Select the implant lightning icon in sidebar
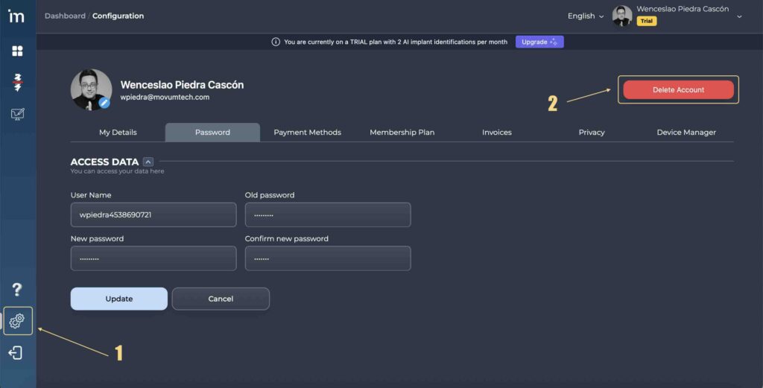763x388 pixels. (x=17, y=83)
